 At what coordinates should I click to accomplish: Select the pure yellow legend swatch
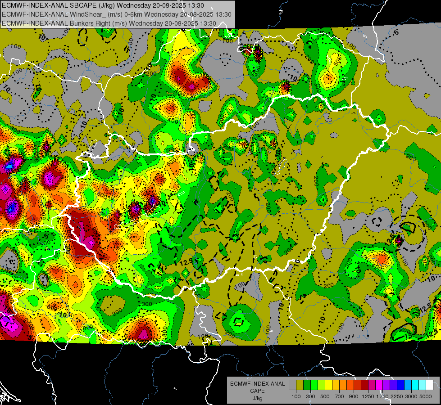tap(328, 385)
